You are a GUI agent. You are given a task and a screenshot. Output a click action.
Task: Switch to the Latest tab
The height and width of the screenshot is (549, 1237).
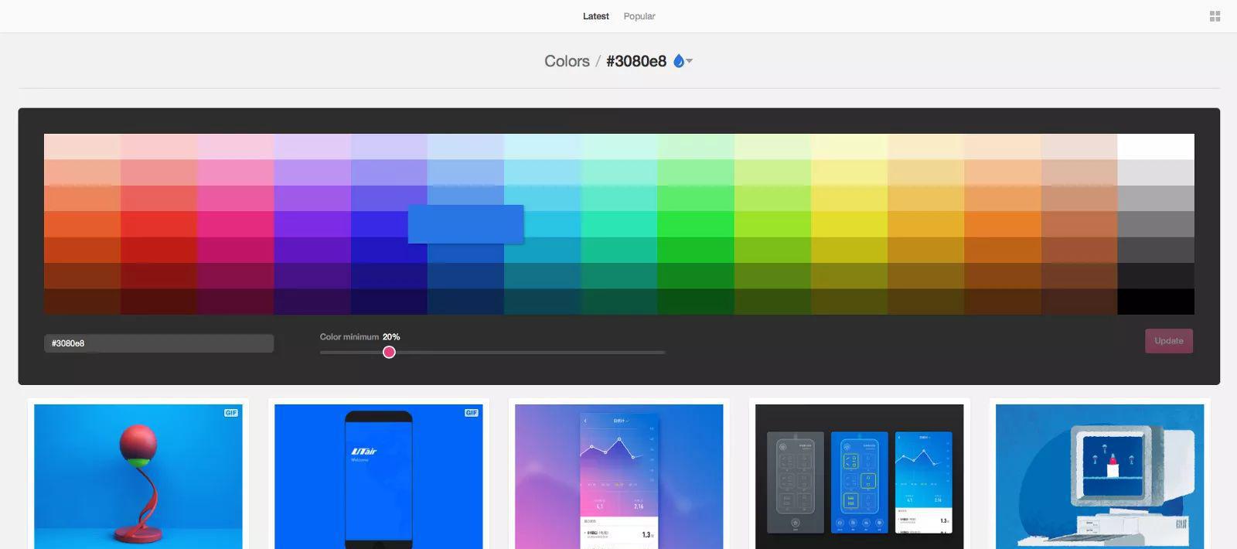pyautogui.click(x=595, y=16)
